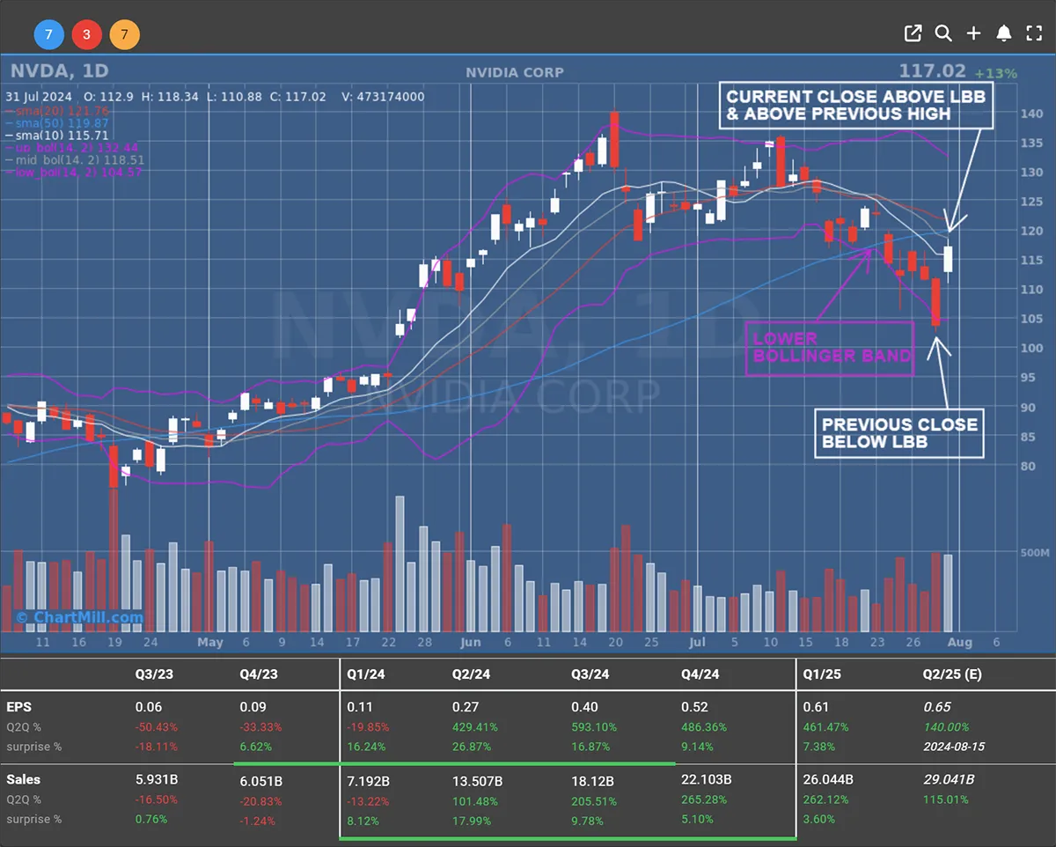Click the blue circle badge showing 7
Viewport: 1056px width, 847px height.
[48, 35]
